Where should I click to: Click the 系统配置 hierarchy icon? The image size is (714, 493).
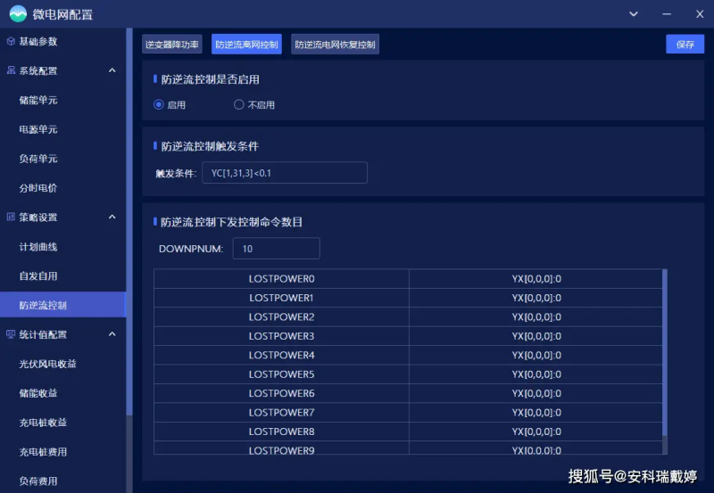coord(11,71)
